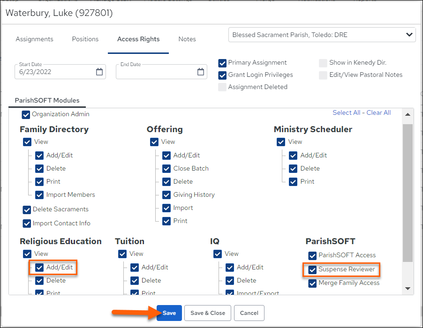Viewport: 423px width, 328px height.
Task: Select the ParishSOFT Modules tab
Action: click(47, 100)
